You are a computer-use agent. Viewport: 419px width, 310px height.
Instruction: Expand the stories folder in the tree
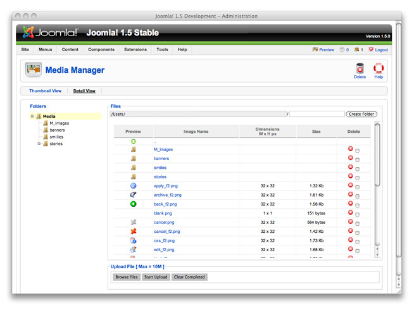coord(39,144)
